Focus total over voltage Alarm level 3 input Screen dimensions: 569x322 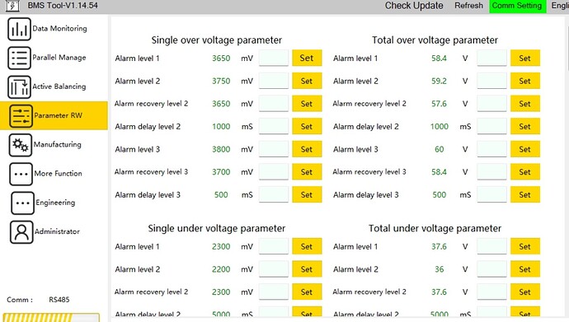pos(491,149)
